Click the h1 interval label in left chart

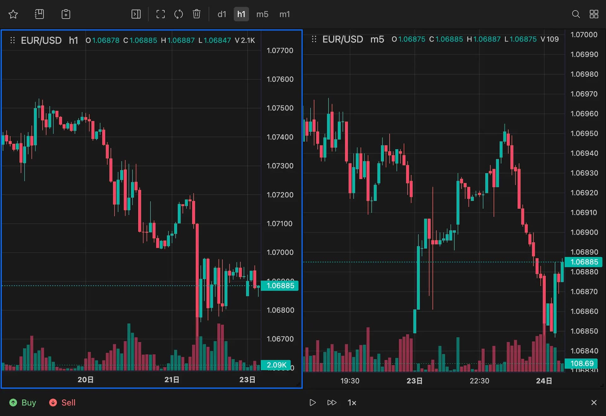tap(74, 40)
